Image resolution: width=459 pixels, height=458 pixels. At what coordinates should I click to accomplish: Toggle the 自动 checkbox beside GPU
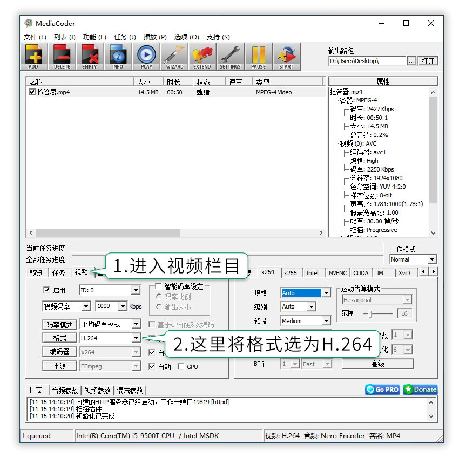point(152,366)
